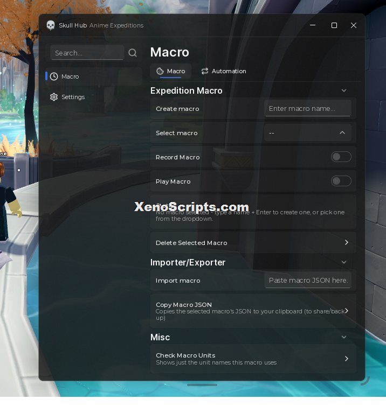Select the Macro tab
This screenshot has width=386, height=413.
click(170, 71)
